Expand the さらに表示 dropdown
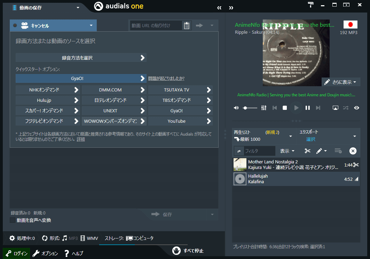370x259 pixels. [x=341, y=82]
